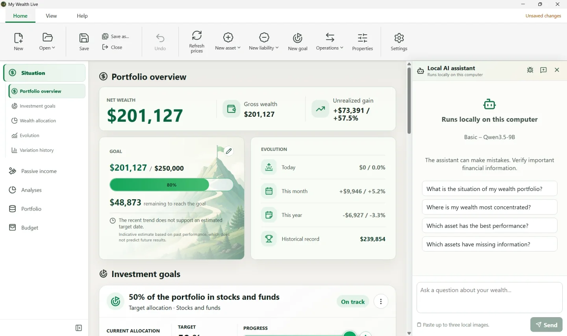The image size is (567, 336).
Task: Click the goal progress bar at 80%
Action: [171, 185]
